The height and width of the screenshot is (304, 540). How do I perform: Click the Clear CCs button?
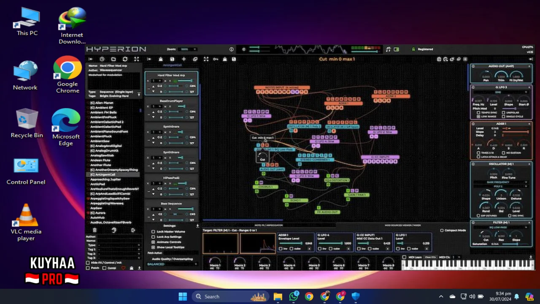[430, 257]
